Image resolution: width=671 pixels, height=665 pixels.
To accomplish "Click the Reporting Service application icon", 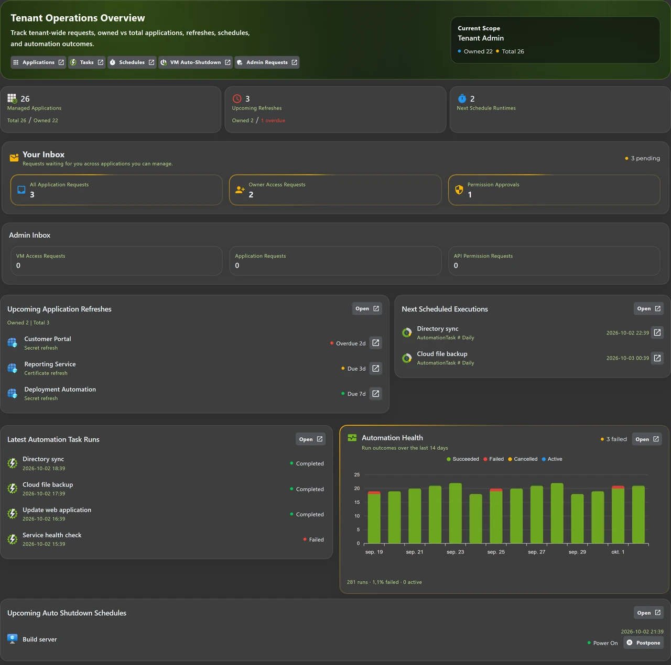I will click(13, 369).
